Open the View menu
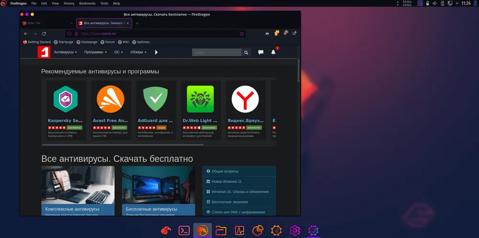Image resolution: width=479 pixels, height=238 pixels. pos(55,3)
